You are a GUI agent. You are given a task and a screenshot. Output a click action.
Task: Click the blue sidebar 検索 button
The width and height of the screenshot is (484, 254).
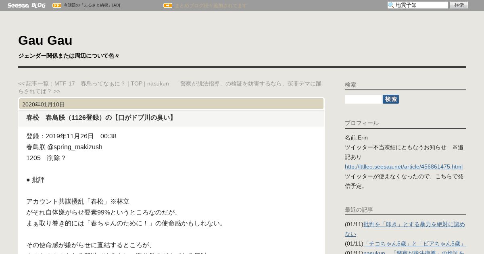click(x=391, y=99)
